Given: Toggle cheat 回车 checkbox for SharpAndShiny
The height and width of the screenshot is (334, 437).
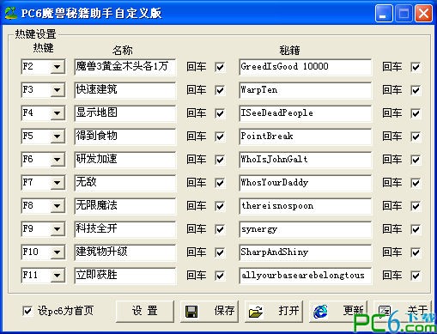Looking at the screenshot, I should pyautogui.click(x=416, y=252).
